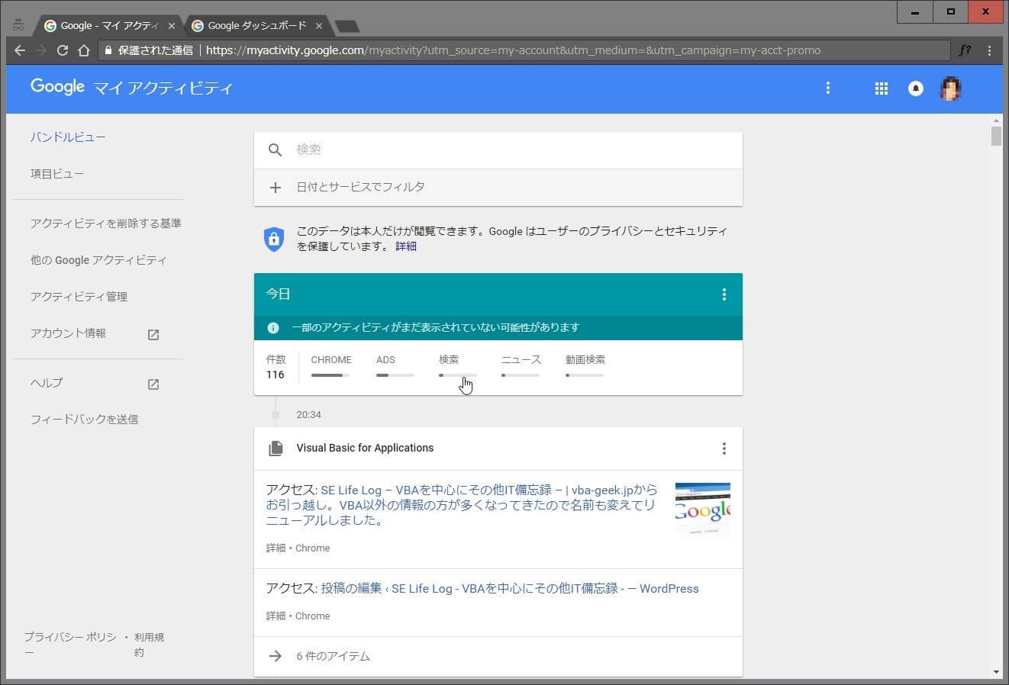Click the notifications bell icon
This screenshot has height=685, width=1009.
pyautogui.click(x=915, y=88)
